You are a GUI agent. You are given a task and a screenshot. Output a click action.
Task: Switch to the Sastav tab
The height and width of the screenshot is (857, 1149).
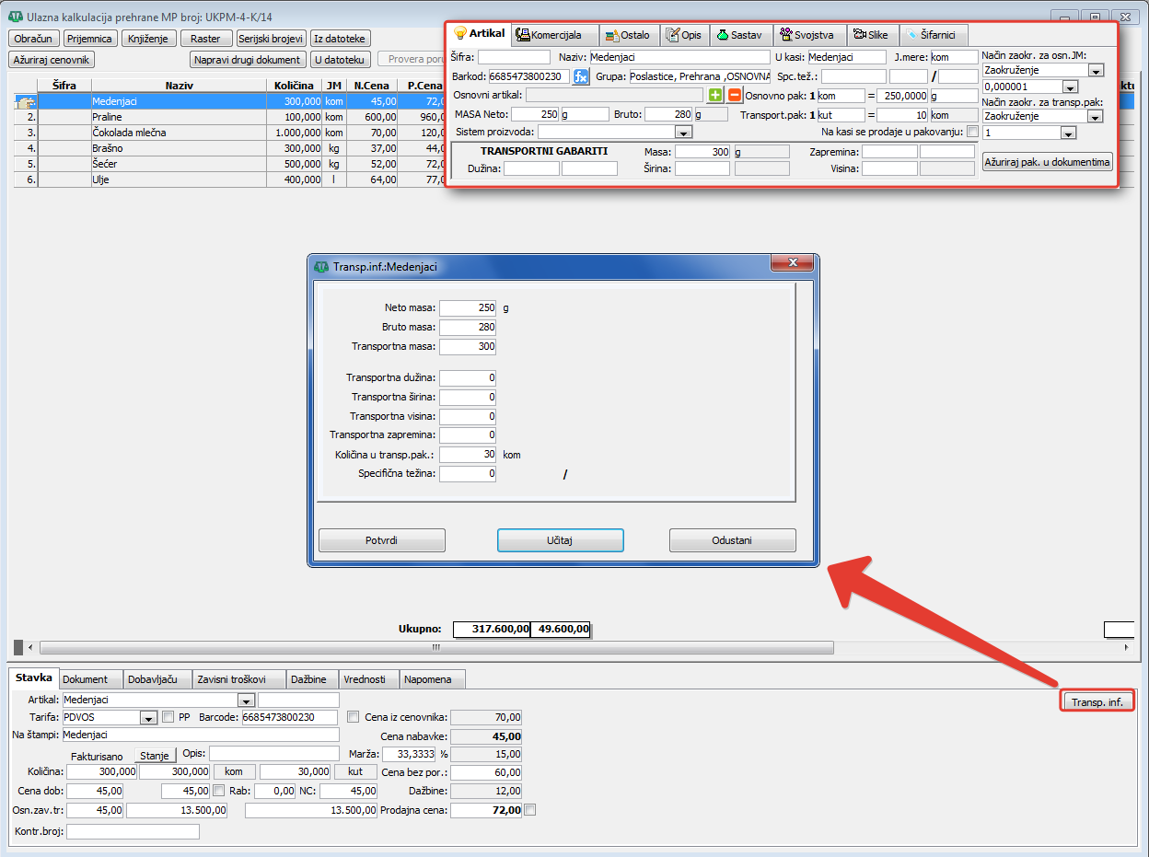pyautogui.click(x=739, y=35)
